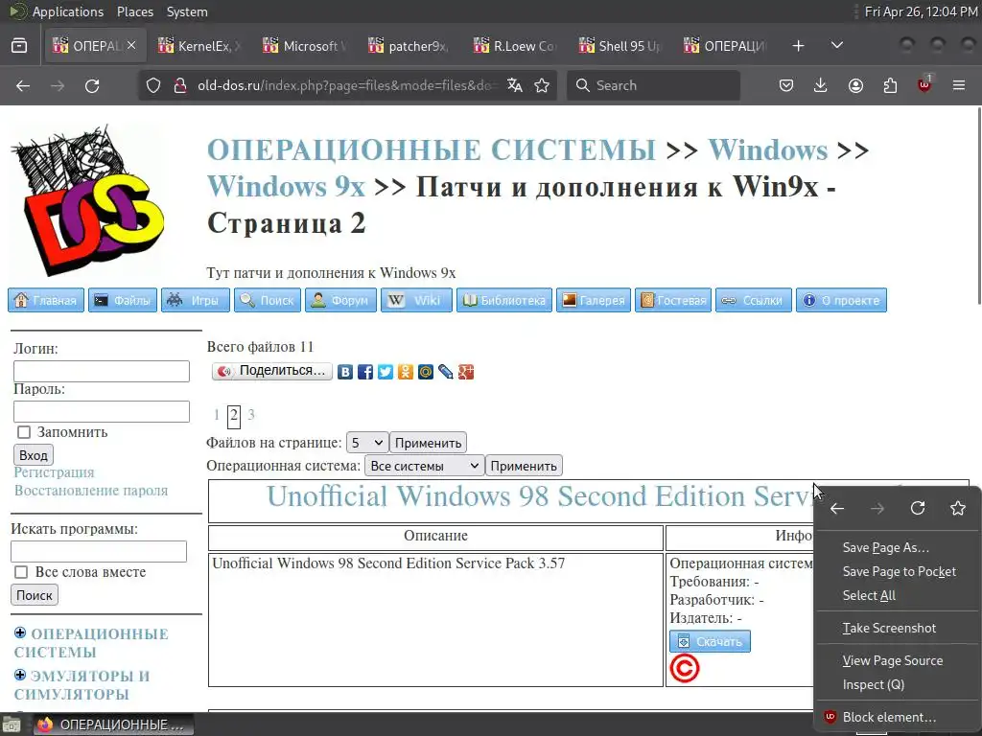Choose View Page Source
Viewport: 982px width, 736px height.
click(898, 661)
